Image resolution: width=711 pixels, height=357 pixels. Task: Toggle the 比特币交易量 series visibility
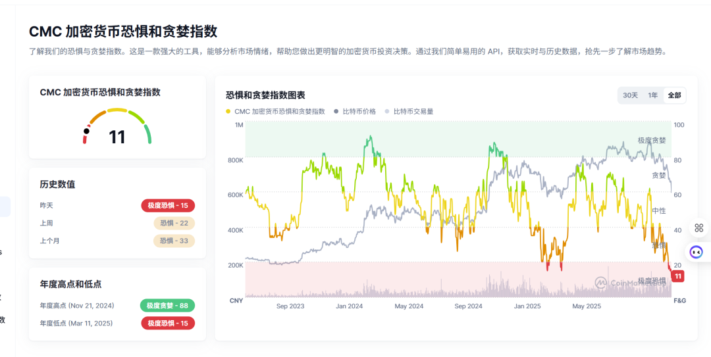413,112
